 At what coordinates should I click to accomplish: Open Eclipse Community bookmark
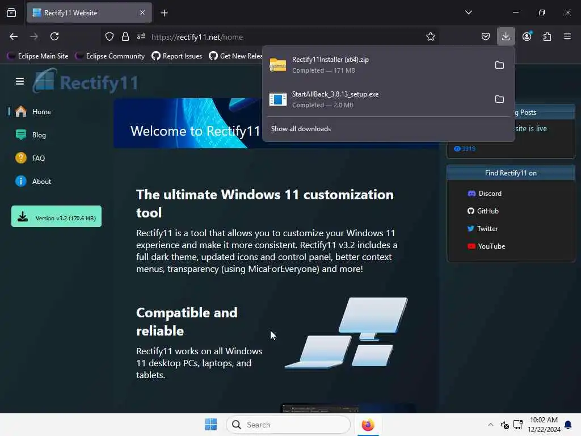[110, 56]
